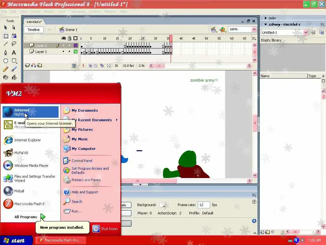
Task: Select the Selection arrow tool
Action: coord(6,27)
